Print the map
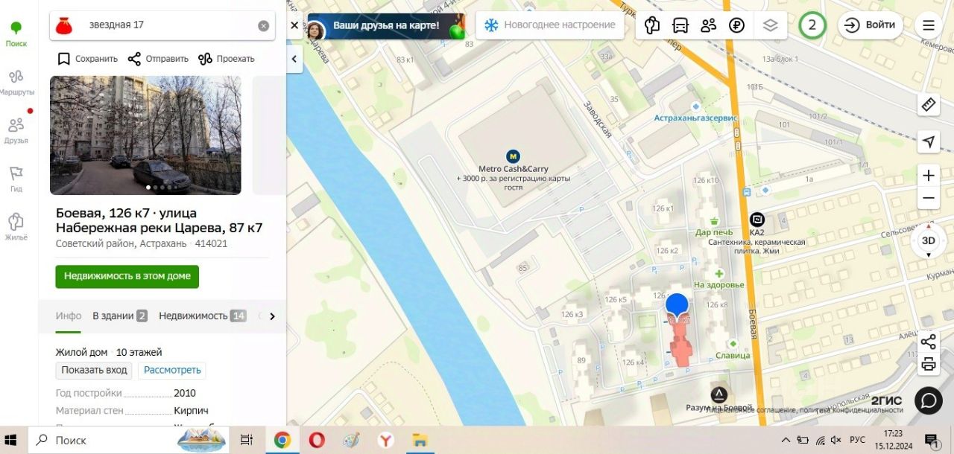This screenshot has height=454, width=954. coord(929,364)
